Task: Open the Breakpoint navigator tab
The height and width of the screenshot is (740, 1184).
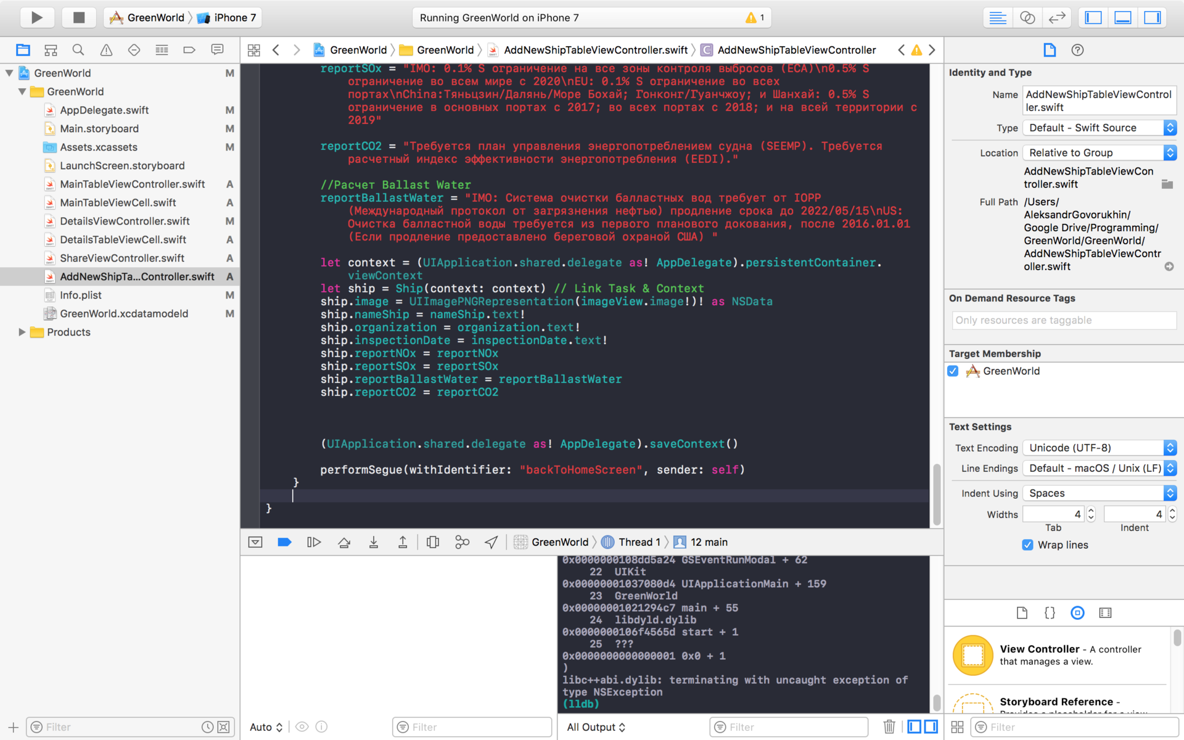Action: tap(189, 50)
